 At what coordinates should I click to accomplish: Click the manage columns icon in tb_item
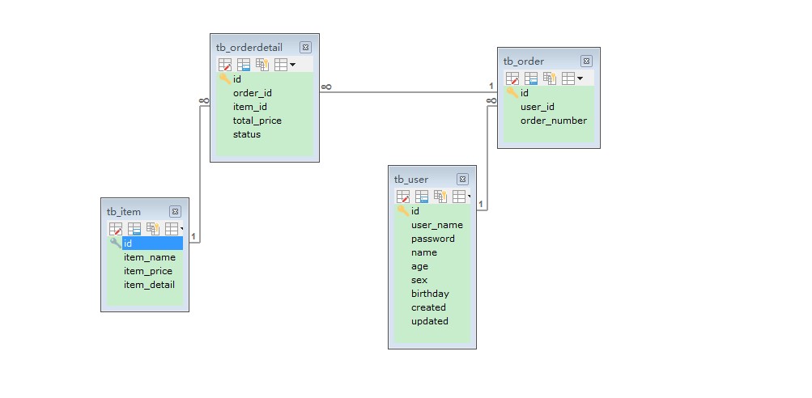tap(134, 229)
